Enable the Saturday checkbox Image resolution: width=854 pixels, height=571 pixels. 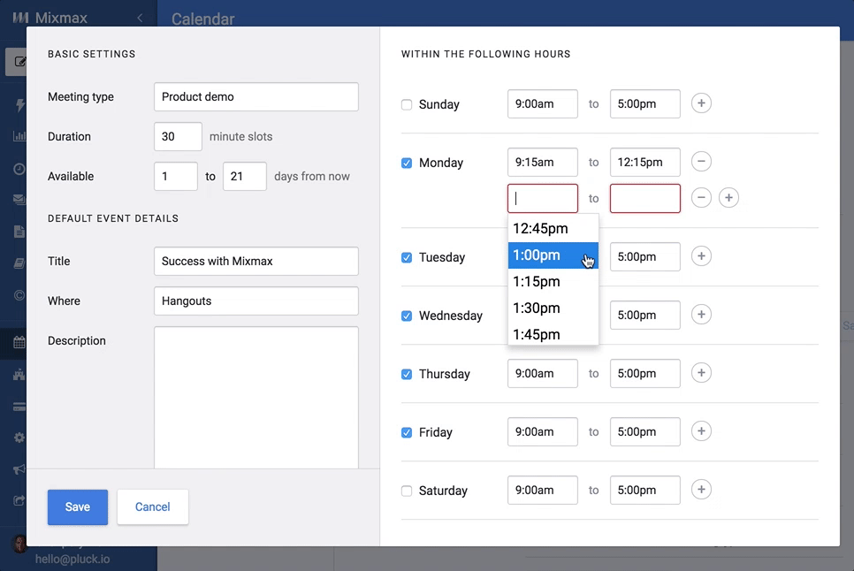407,491
